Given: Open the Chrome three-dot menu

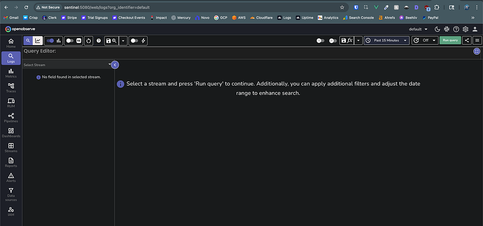Looking at the screenshot, I should click(x=477, y=7).
